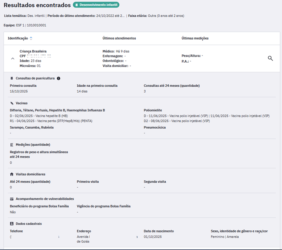Click info icon beside Consultas de puericultura
Image resolution: width=282 pixels, height=250 pixels.
point(59,79)
